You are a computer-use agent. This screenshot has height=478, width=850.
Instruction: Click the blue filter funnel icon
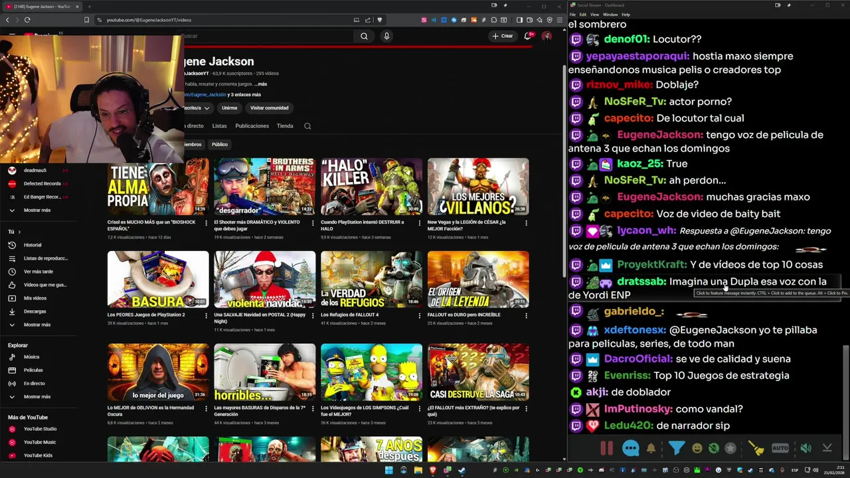676,448
